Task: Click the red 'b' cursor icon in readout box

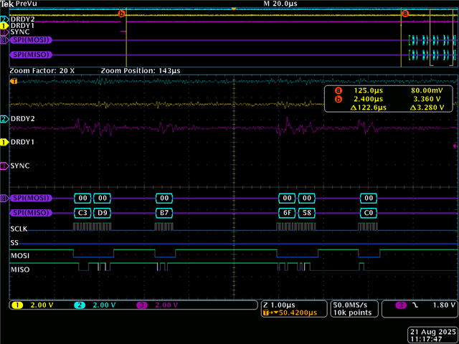Action: [339, 99]
